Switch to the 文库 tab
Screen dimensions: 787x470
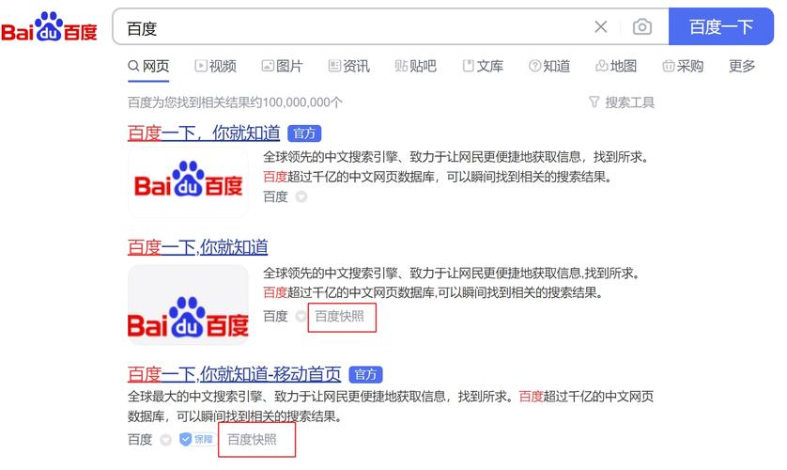point(483,66)
